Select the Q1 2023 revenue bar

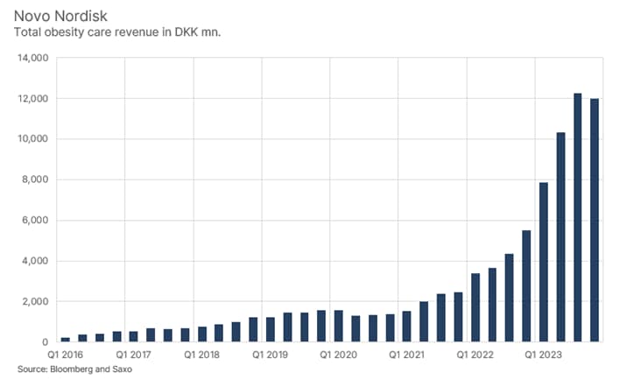pyautogui.click(x=544, y=262)
